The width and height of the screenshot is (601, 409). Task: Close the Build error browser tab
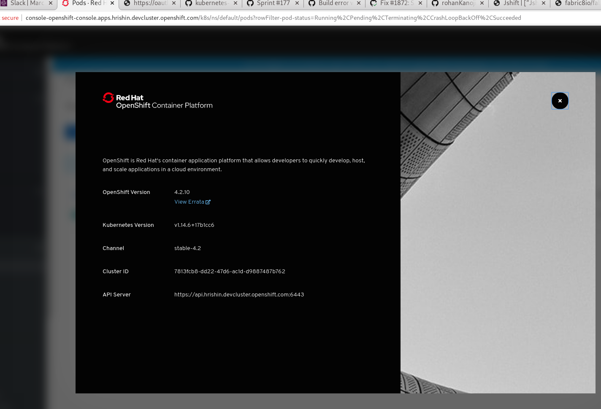[358, 3]
